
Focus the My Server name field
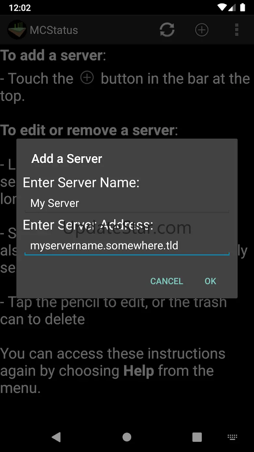(127, 203)
